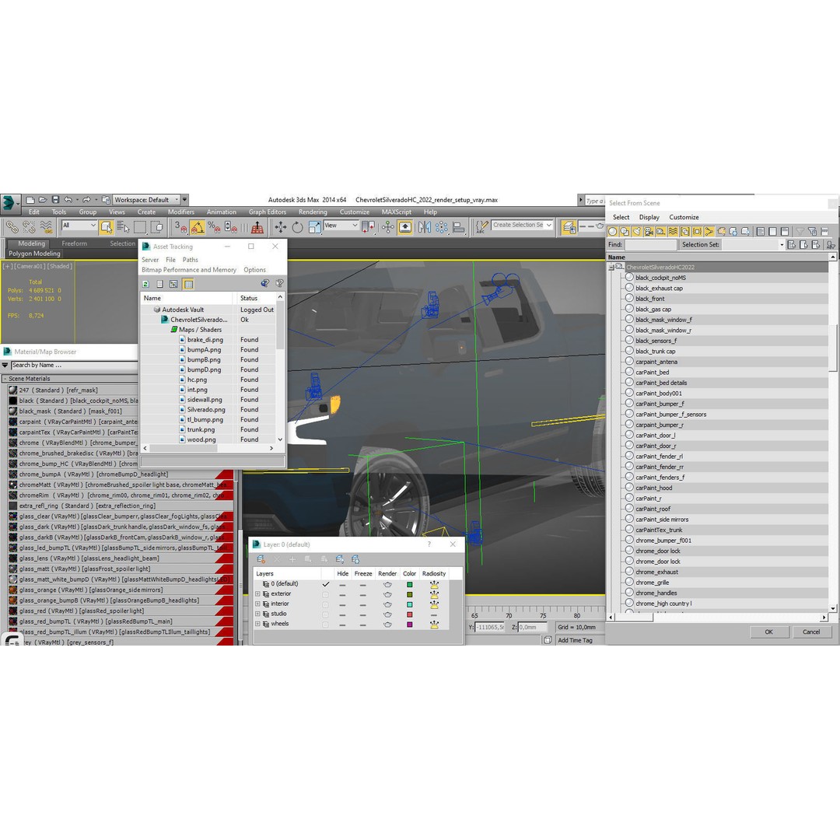This screenshot has width=840, height=840.
Task: Collapse ChevroletSilveradoHC2022 root node in scene list
Action: pos(611,268)
